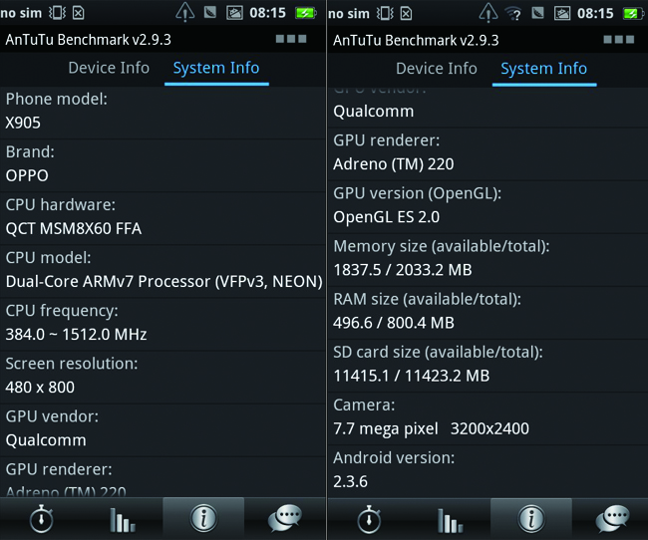This screenshot has height=540, width=648.
Task: Tap vibrate mode icon in left status bar
Action: tap(57, 13)
